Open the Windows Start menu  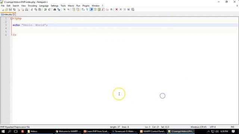point(3,131)
